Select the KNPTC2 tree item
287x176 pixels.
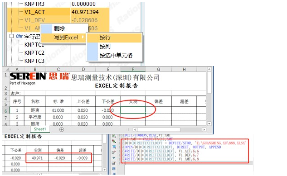(34, 53)
